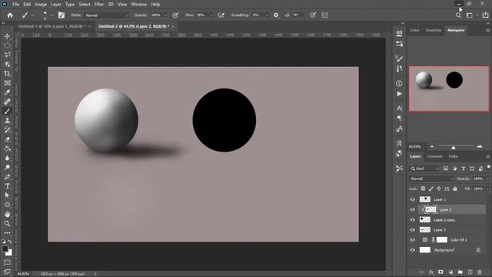
Task: Open the Window menu
Action: [x=138, y=5]
